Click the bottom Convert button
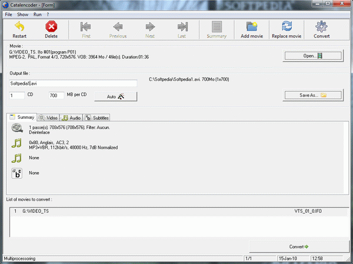This screenshot has height=264, width=353. coord(299,247)
